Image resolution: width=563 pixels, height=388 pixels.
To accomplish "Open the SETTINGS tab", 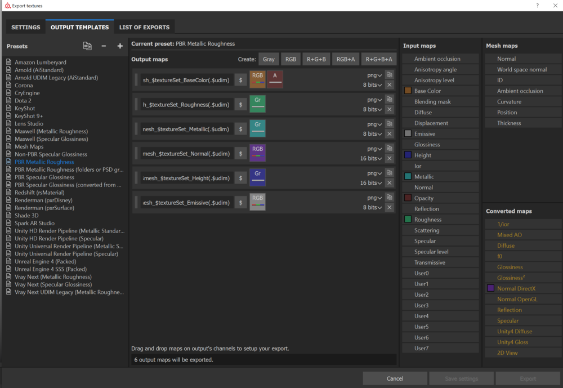I will (x=25, y=26).
